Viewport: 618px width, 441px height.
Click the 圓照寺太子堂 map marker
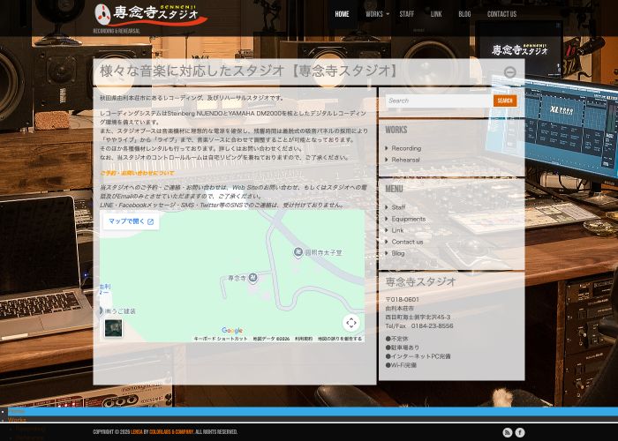pyautogui.click(x=298, y=252)
